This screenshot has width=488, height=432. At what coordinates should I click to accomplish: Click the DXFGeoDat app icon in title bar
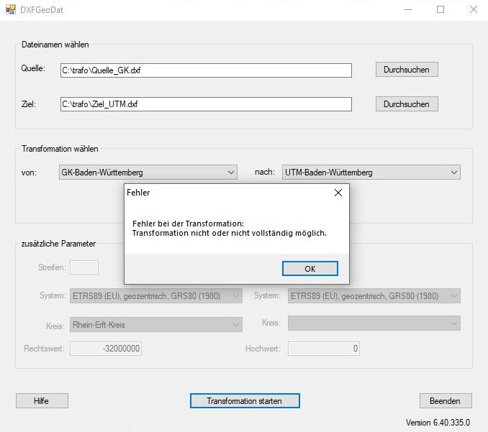11,10
